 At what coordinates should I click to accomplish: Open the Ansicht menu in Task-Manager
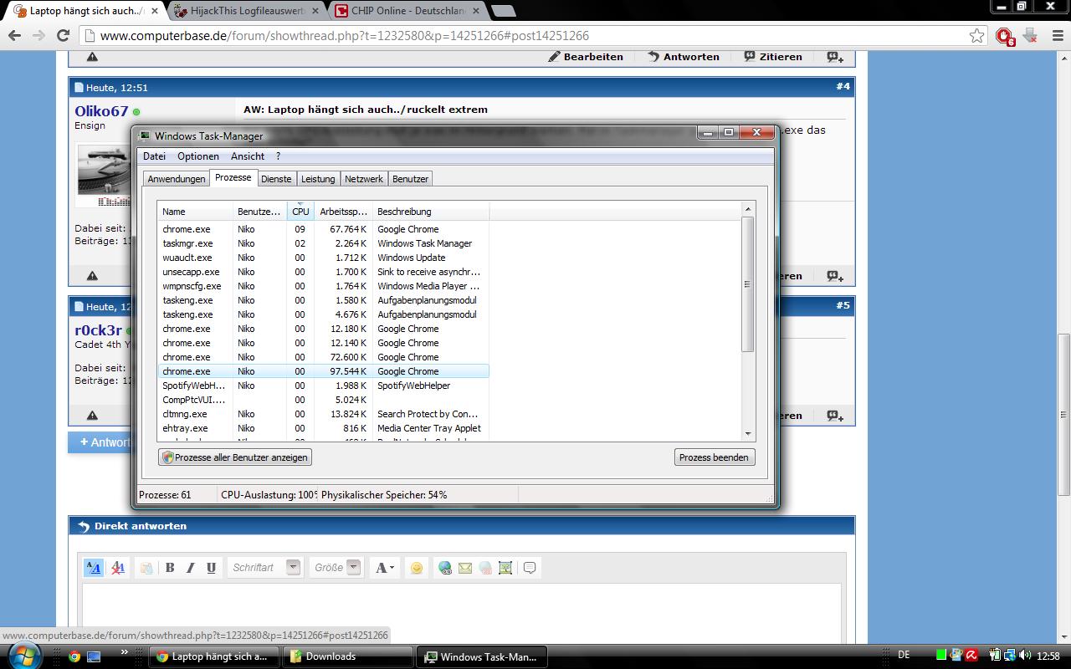pos(248,156)
